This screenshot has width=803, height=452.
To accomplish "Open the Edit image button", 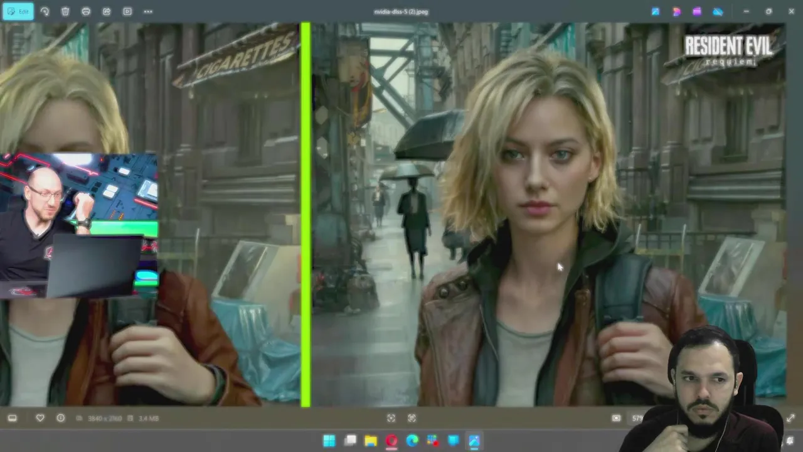I will 18,11.
